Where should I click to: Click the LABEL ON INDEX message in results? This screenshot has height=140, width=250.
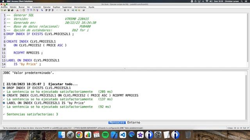coord(46,103)
